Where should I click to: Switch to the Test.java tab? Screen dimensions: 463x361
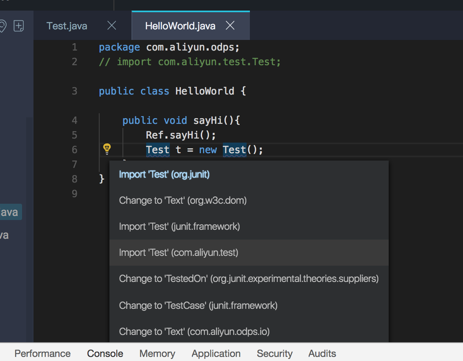coord(67,25)
